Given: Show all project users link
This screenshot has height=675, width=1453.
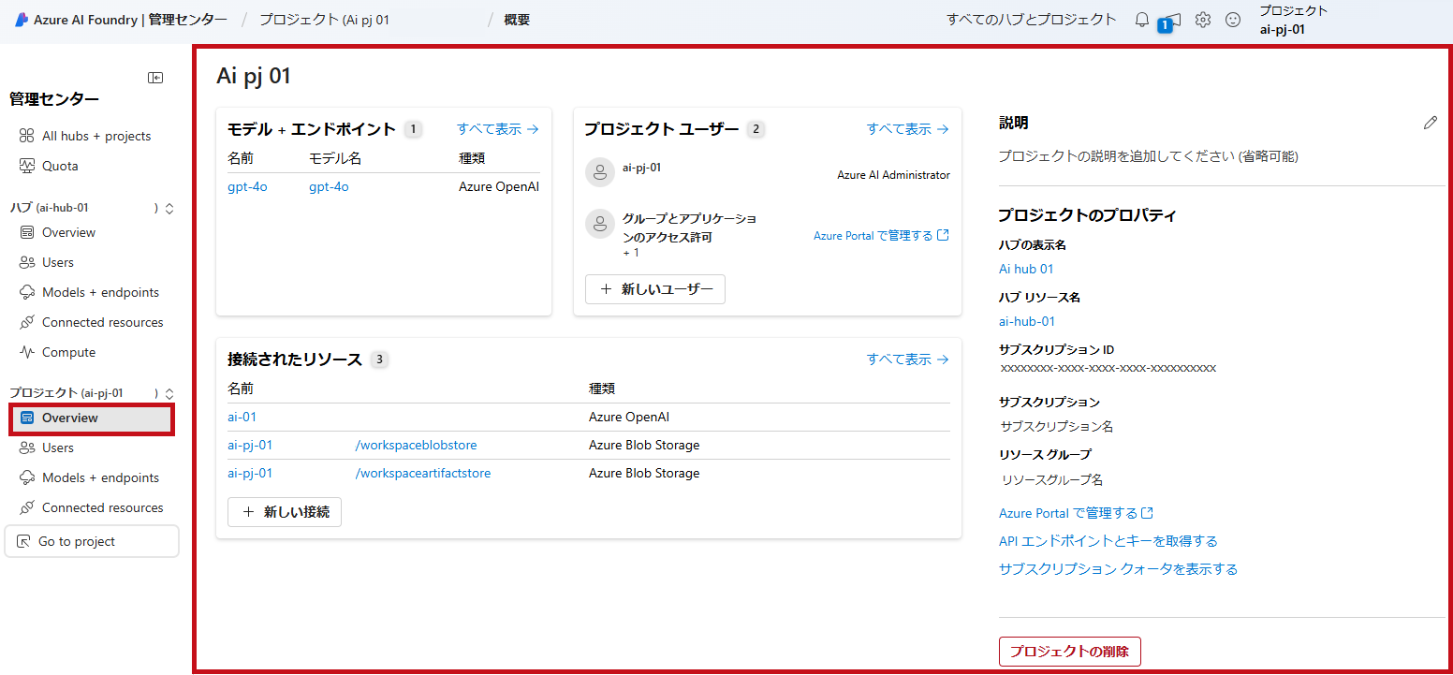Looking at the screenshot, I should click(x=908, y=129).
